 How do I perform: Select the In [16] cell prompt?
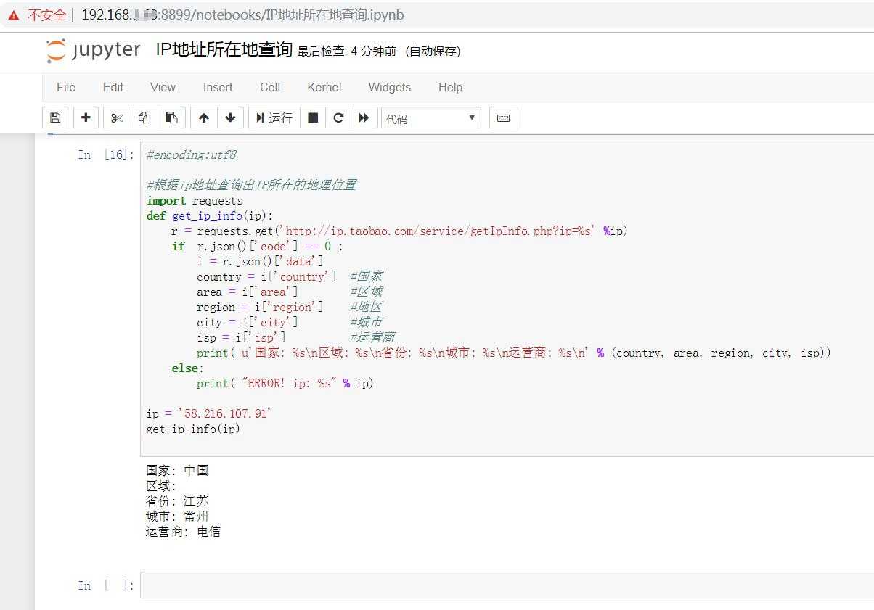tap(106, 154)
